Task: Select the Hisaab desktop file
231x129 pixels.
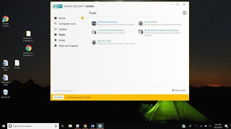Action: pyautogui.click(x=17, y=64)
